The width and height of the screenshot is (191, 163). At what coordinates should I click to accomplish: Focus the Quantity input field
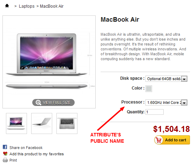pyautogui.click(x=155, y=112)
